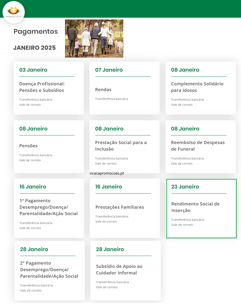Click 'Vale de correio' under 2º Pagamento
The height and width of the screenshot is (304, 241).
pyautogui.click(x=31, y=290)
